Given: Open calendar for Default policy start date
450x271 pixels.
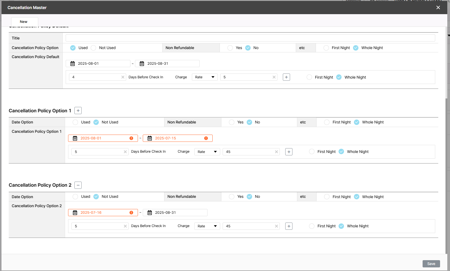Looking at the screenshot, I should tap(73, 64).
